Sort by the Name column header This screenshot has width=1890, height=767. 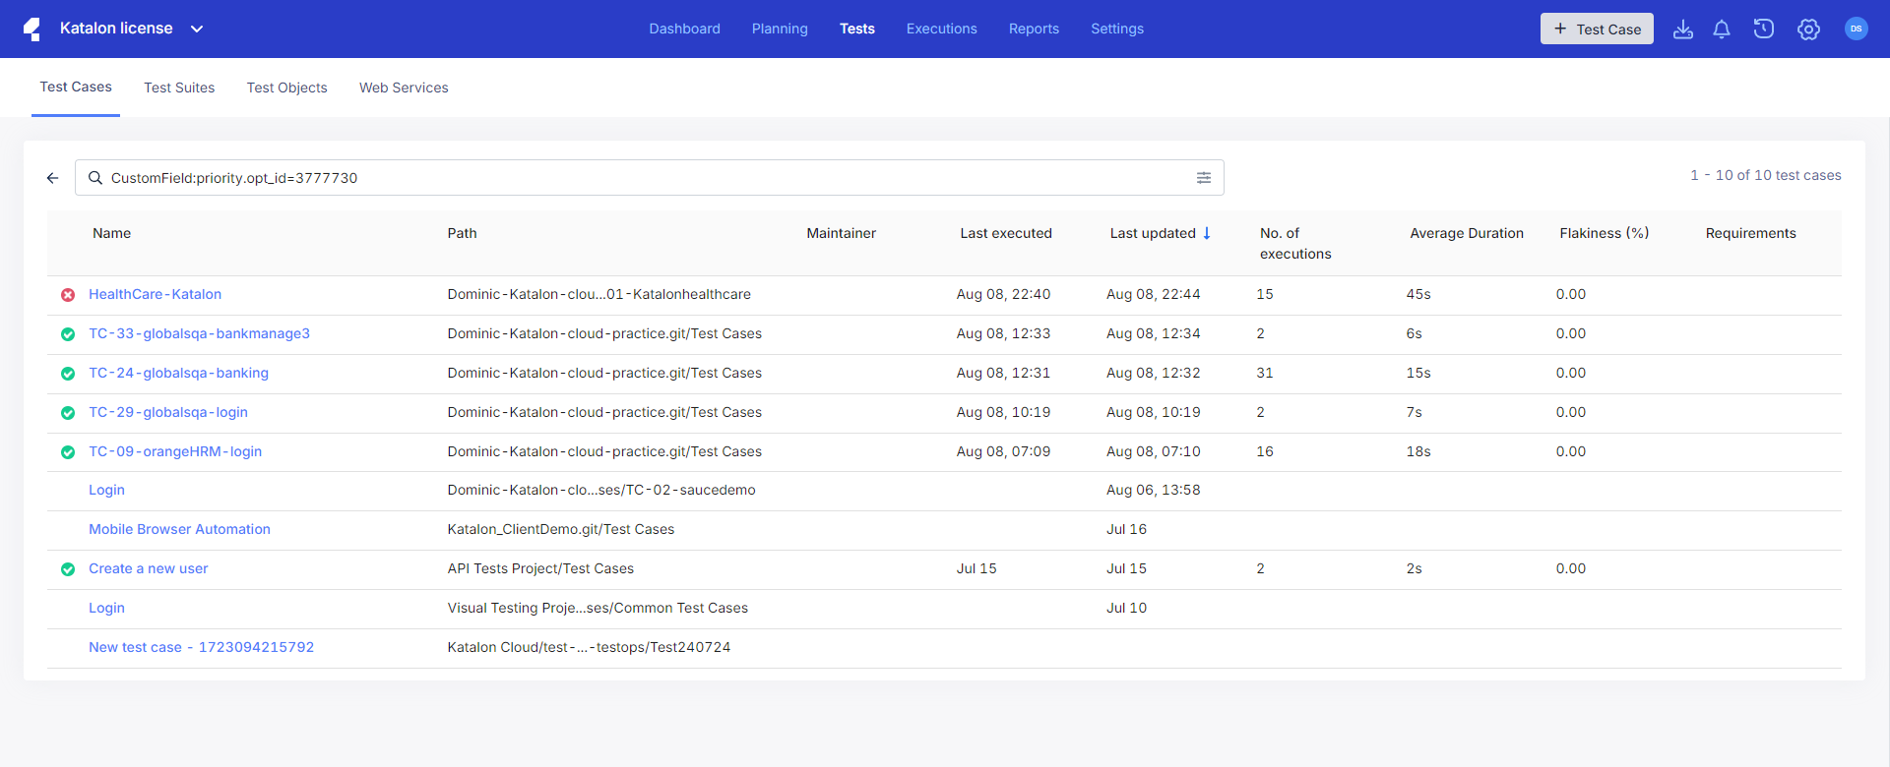point(111,233)
